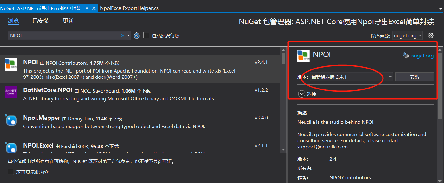Open the NpoiExcelExportHelper.cs tab
Screen dimensions: 444x183
(x=129, y=8)
